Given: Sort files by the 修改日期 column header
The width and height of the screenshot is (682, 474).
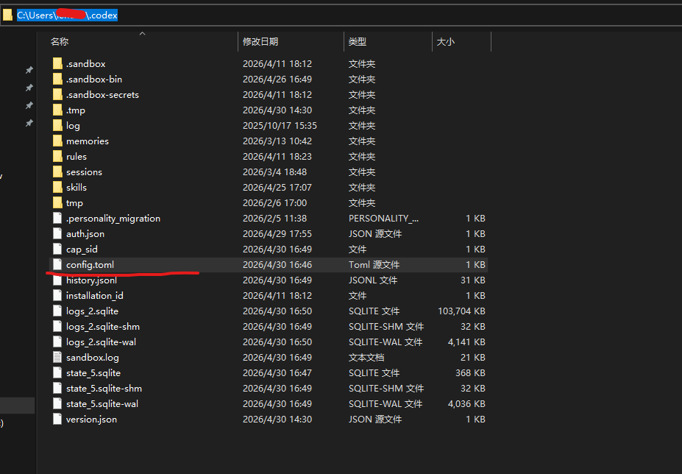Looking at the screenshot, I should 260,42.
